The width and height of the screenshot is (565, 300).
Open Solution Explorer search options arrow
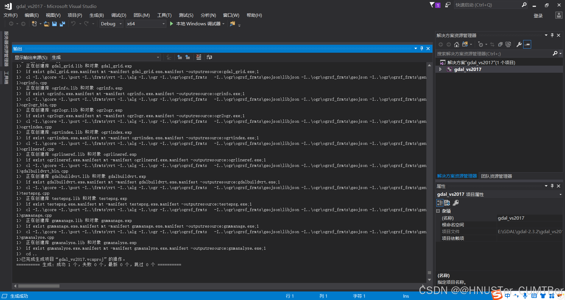(x=561, y=54)
